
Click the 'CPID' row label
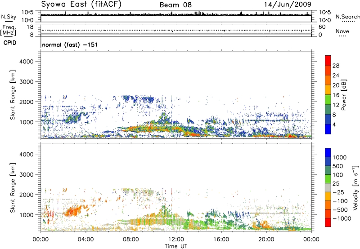click(10, 43)
